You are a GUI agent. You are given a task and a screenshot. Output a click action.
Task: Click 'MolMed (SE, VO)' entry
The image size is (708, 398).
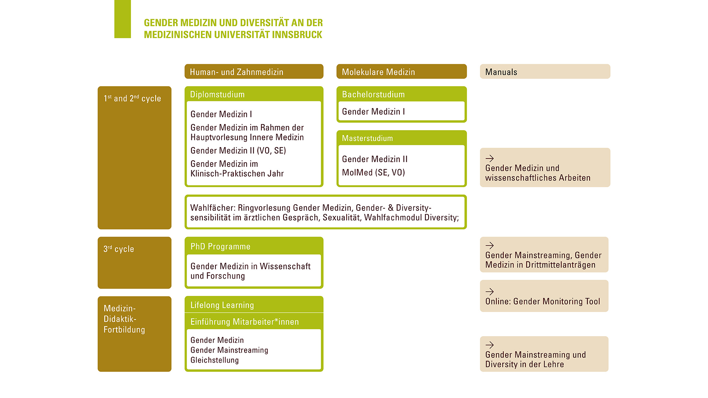coord(373,172)
